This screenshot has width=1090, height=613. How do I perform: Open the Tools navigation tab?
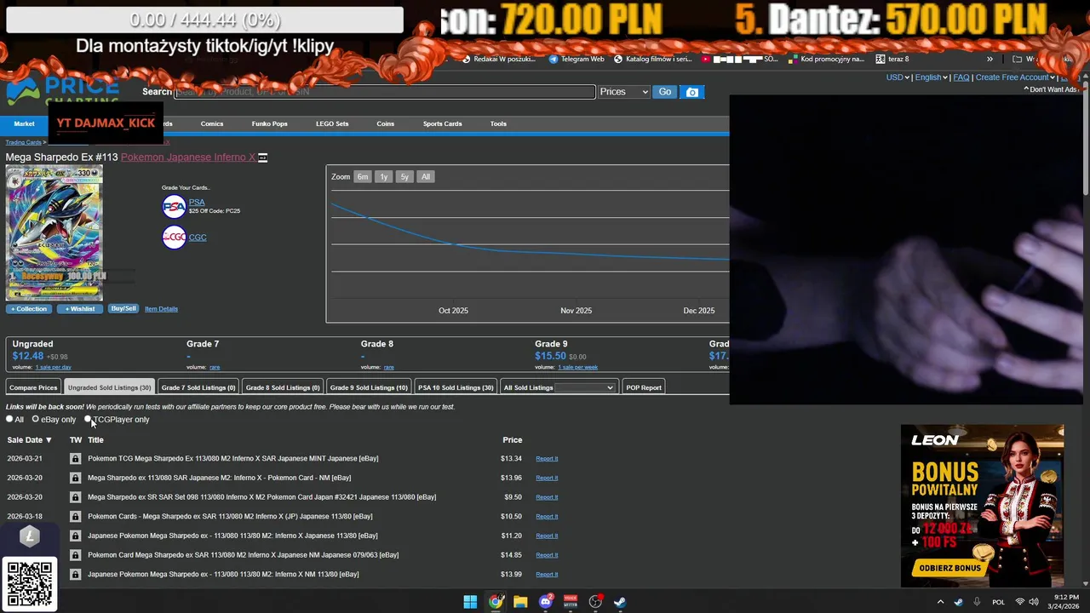pos(498,123)
